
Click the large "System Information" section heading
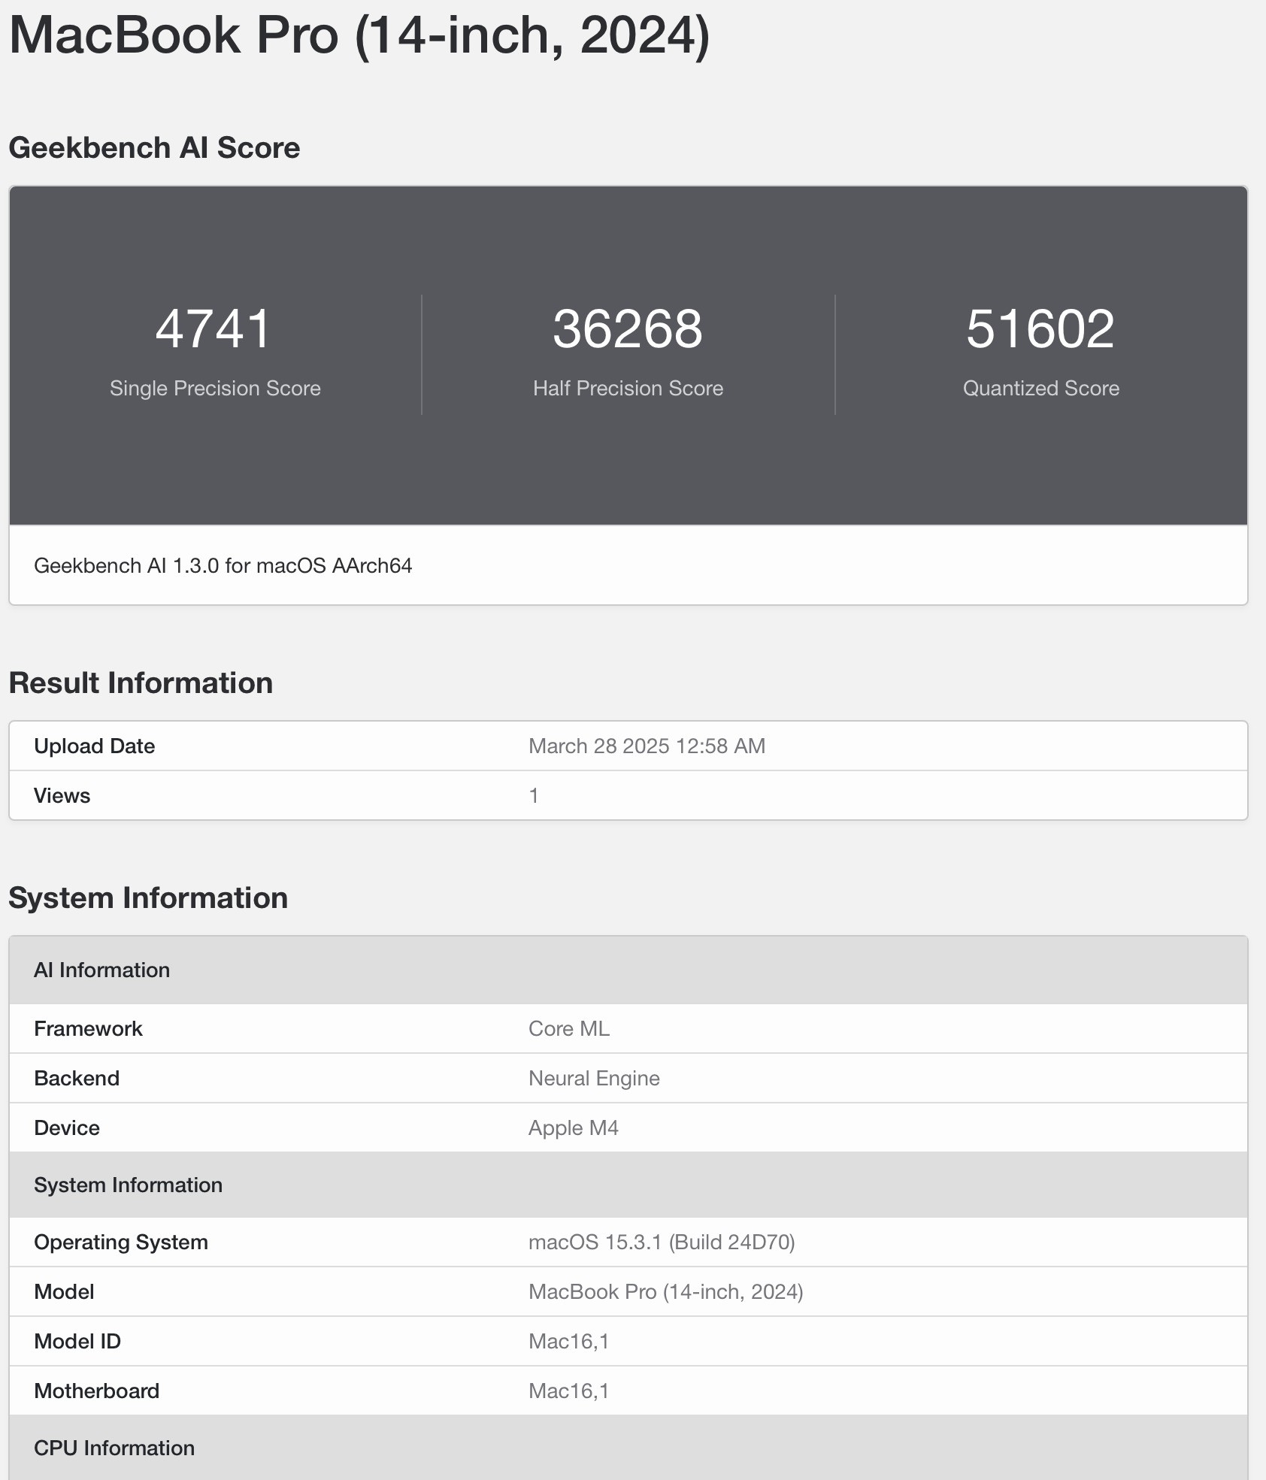pyautogui.click(x=148, y=897)
